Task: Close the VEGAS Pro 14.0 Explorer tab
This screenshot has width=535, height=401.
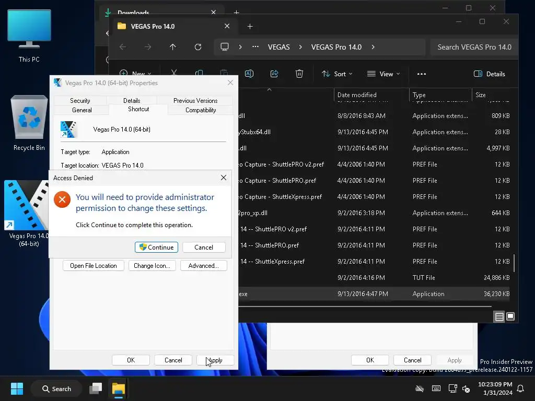Action: pos(227,26)
